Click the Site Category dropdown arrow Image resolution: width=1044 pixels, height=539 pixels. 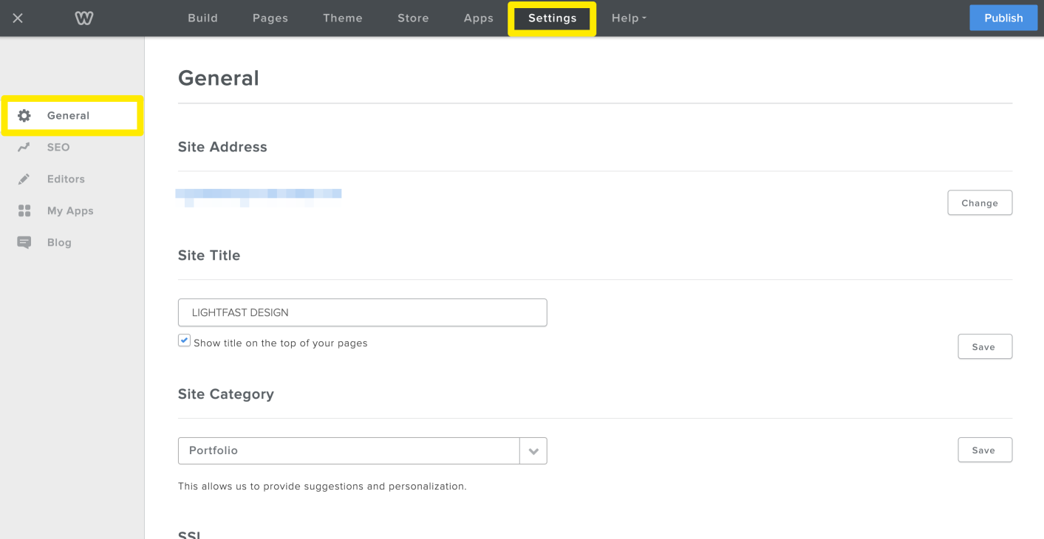coord(533,451)
